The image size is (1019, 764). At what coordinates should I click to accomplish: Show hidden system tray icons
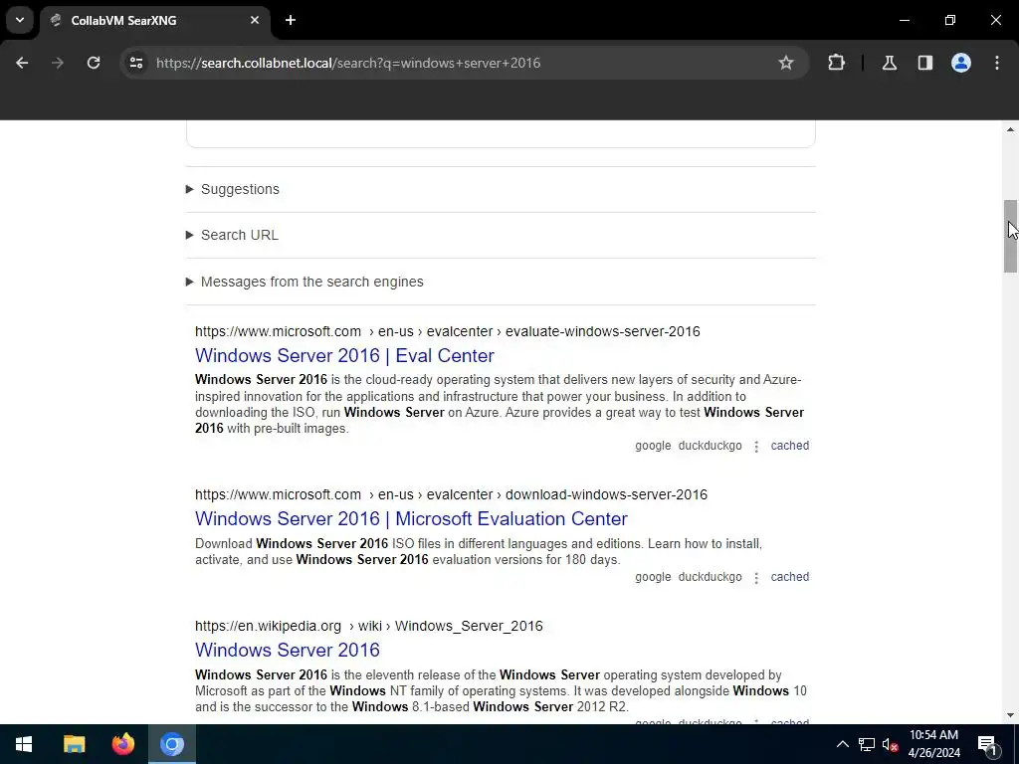842,744
